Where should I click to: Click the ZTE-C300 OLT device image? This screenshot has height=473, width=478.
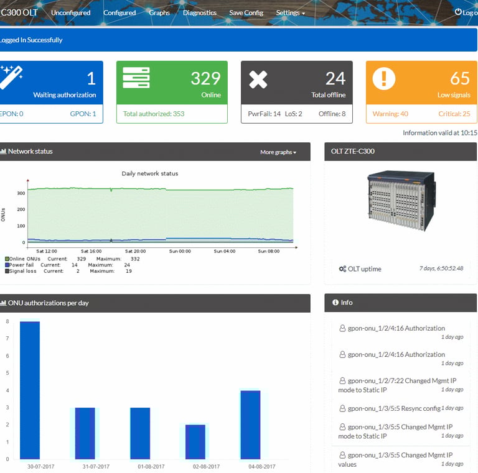click(401, 201)
